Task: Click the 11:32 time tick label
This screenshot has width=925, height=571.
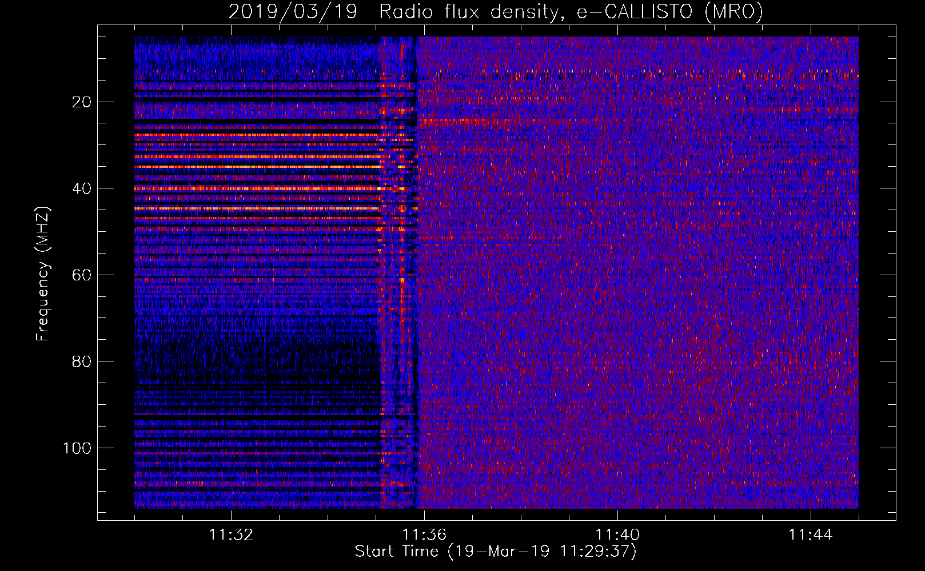Action: pos(231,535)
